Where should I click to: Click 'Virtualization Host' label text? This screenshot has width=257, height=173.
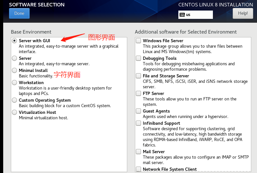(x=37, y=112)
